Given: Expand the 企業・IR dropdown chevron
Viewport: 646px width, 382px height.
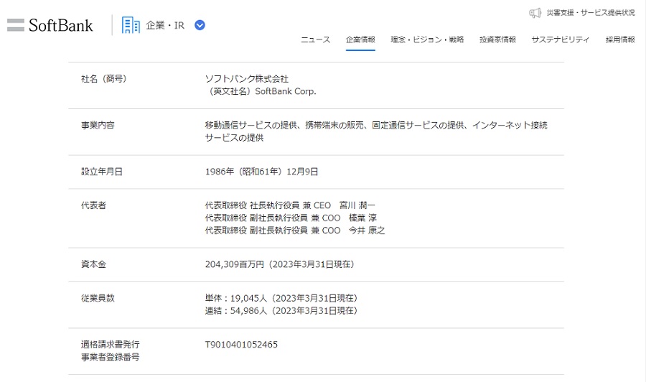Looking at the screenshot, I should (x=200, y=26).
